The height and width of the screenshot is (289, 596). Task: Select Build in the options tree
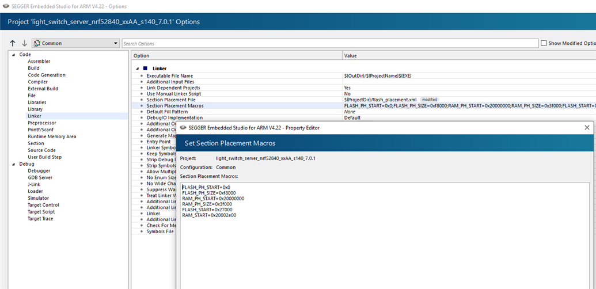[33, 68]
